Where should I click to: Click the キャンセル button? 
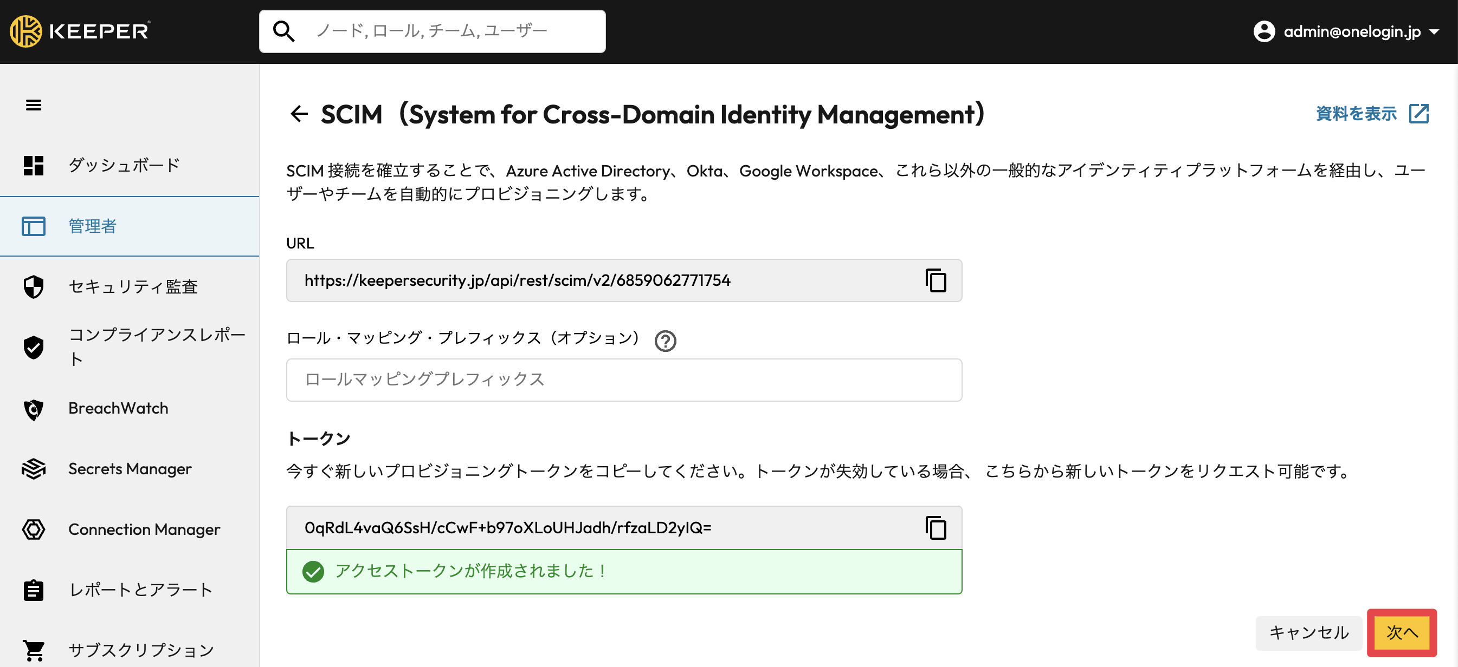[1308, 632]
